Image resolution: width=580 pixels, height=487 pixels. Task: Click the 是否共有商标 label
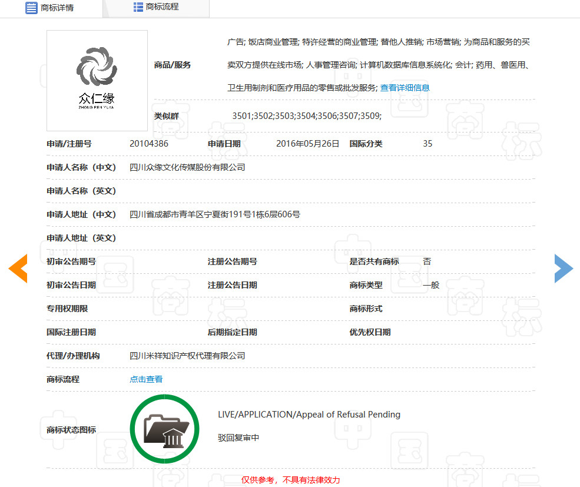pyautogui.click(x=374, y=261)
